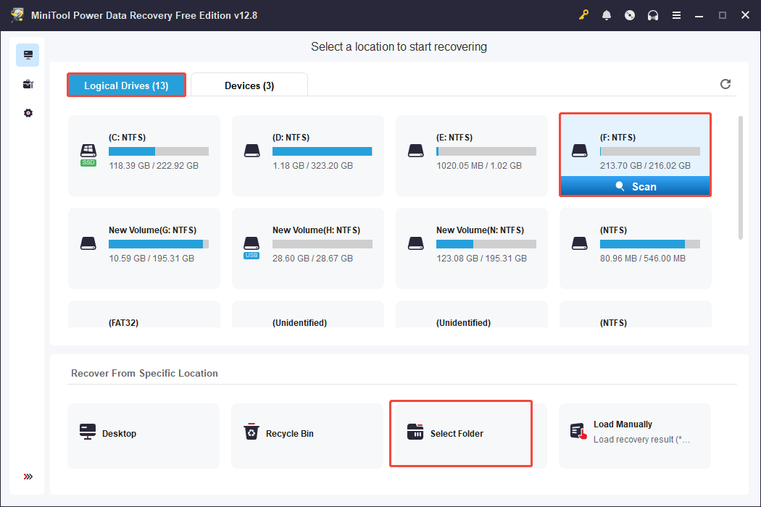Refresh the drive list
The image size is (761, 507).
[725, 84]
